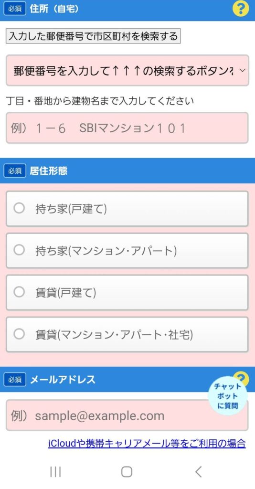Click the 必須 badge beside 居住形態
Image resolution: width=255 pixels, height=489 pixels.
click(x=15, y=171)
